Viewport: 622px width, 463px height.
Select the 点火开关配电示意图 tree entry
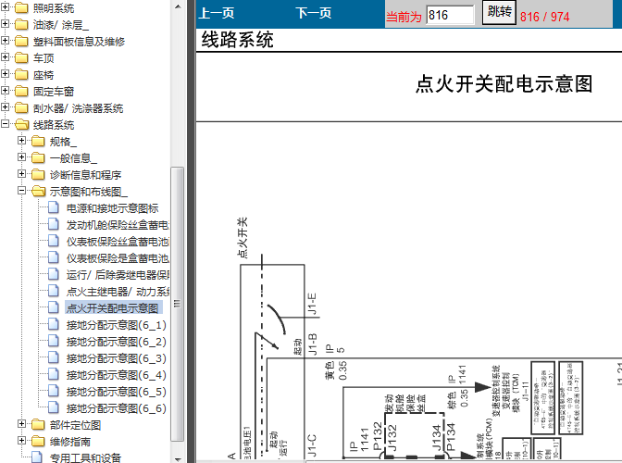113,307
